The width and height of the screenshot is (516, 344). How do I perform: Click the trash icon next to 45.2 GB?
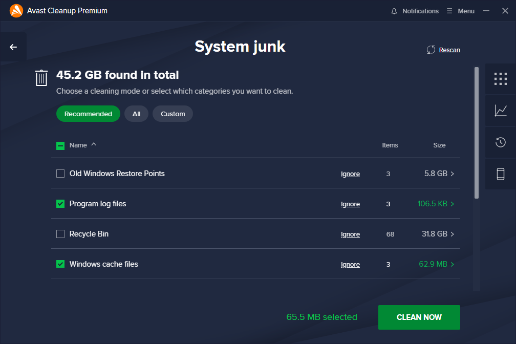(41, 78)
